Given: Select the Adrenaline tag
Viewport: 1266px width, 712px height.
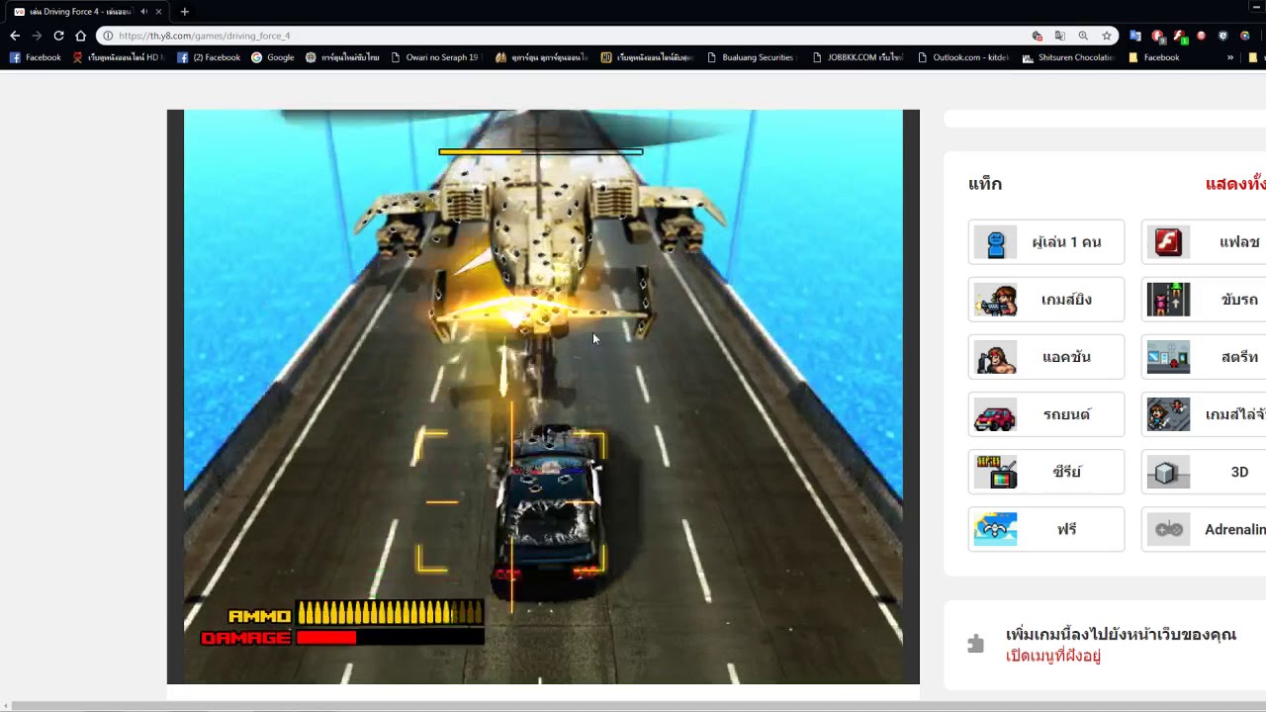Looking at the screenshot, I should (x=1204, y=529).
